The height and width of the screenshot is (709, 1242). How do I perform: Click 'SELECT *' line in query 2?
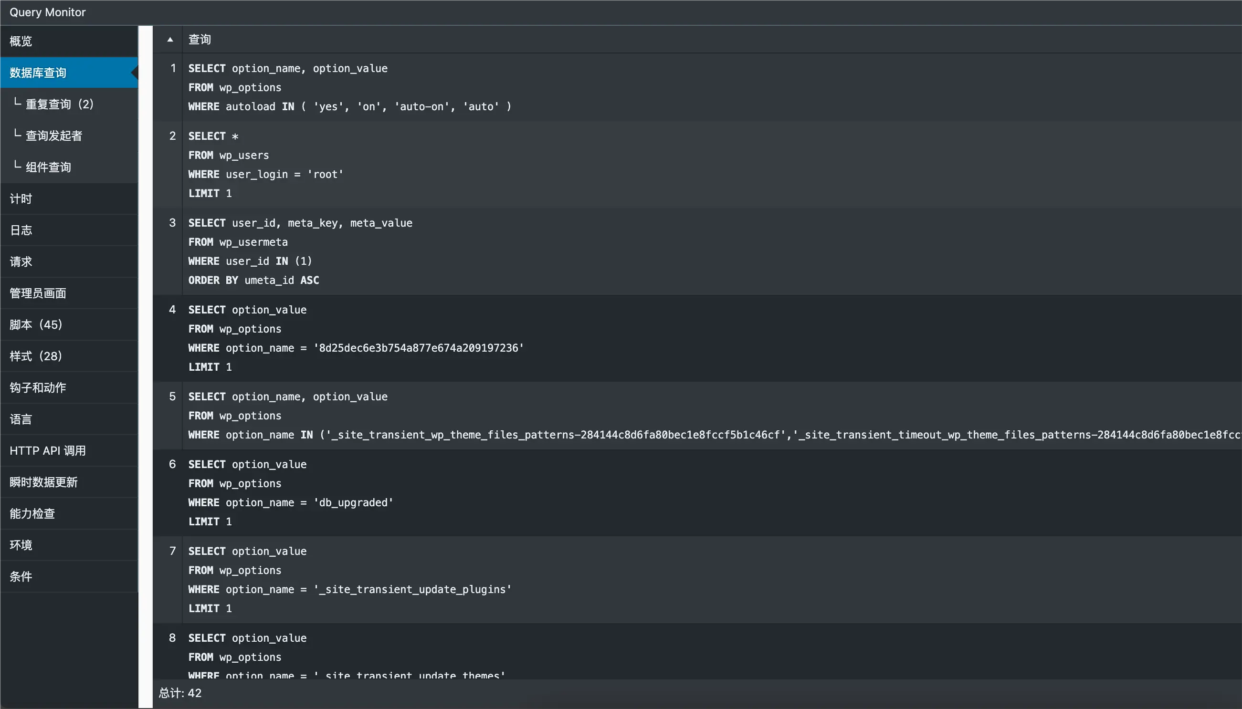click(x=213, y=136)
